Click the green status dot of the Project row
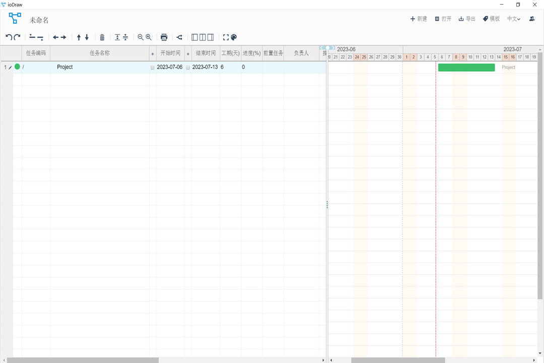 [18, 67]
